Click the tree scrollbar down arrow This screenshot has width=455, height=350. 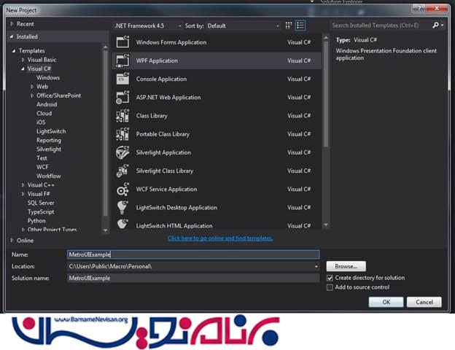(x=105, y=230)
